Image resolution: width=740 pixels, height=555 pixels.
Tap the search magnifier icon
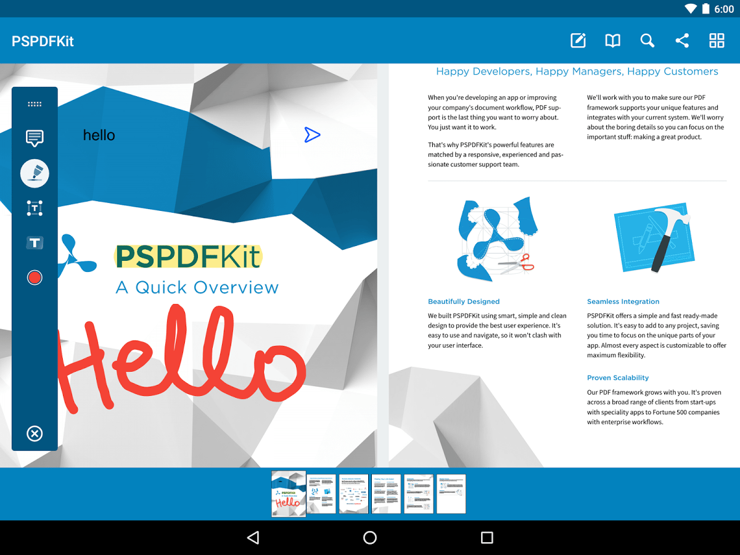(x=647, y=41)
